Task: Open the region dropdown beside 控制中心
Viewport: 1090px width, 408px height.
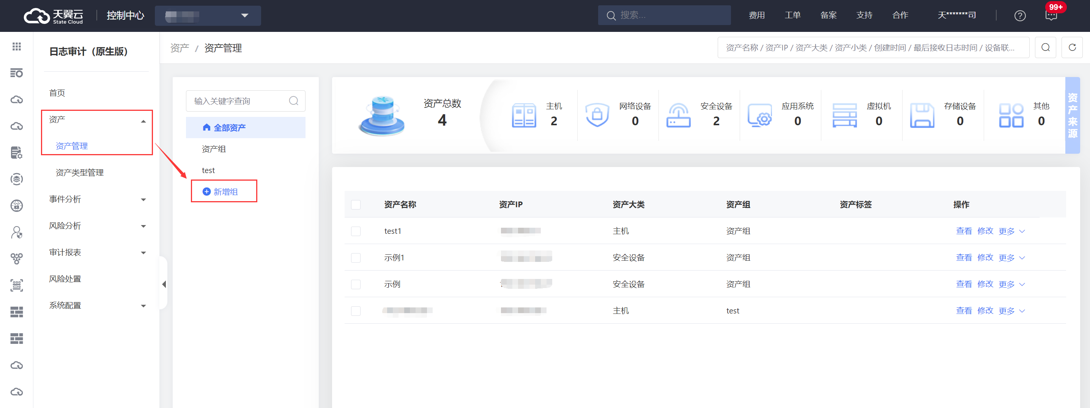Action: 207,16
